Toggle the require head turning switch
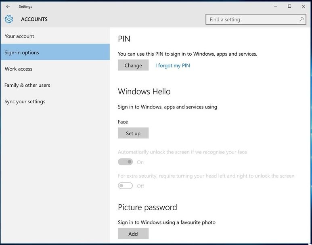The height and width of the screenshot is (245, 312). (126, 186)
